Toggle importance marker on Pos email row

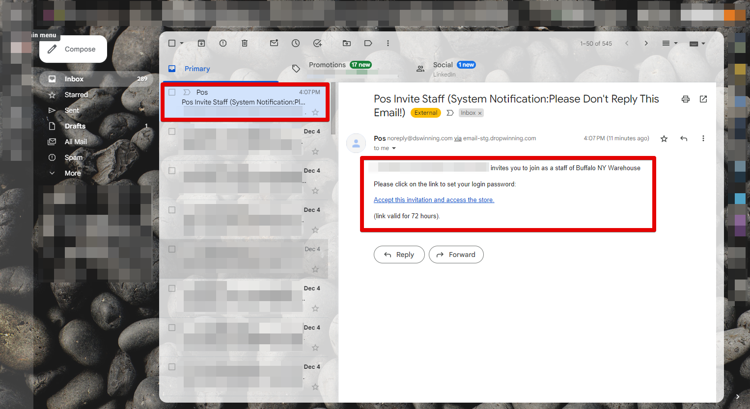pyautogui.click(x=187, y=92)
